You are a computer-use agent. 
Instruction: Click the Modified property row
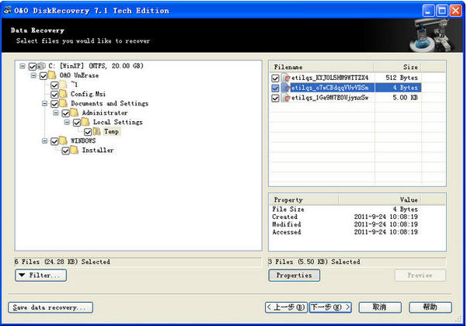tap(345, 224)
